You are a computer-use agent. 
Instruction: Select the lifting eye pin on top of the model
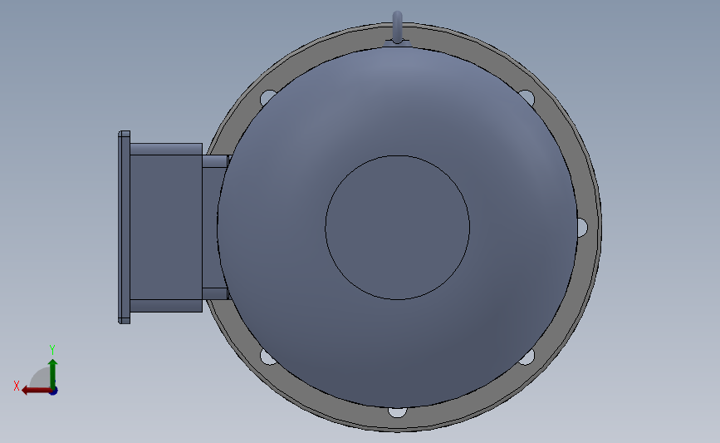(x=398, y=27)
